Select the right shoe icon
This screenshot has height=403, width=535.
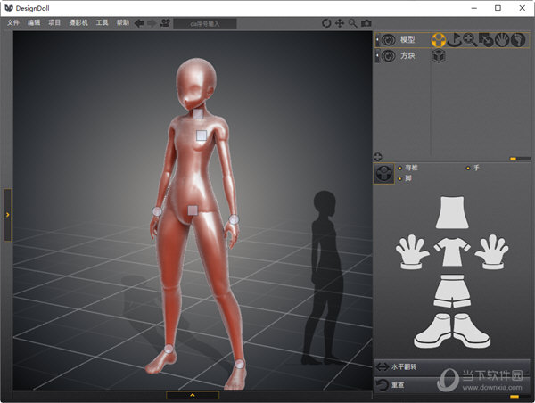pos(472,331)
